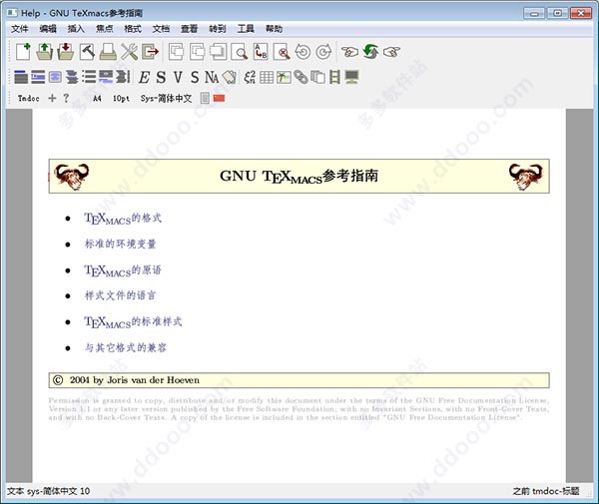Open the 查看 menu
599x504 pixels.
click(x=189, y=29)
